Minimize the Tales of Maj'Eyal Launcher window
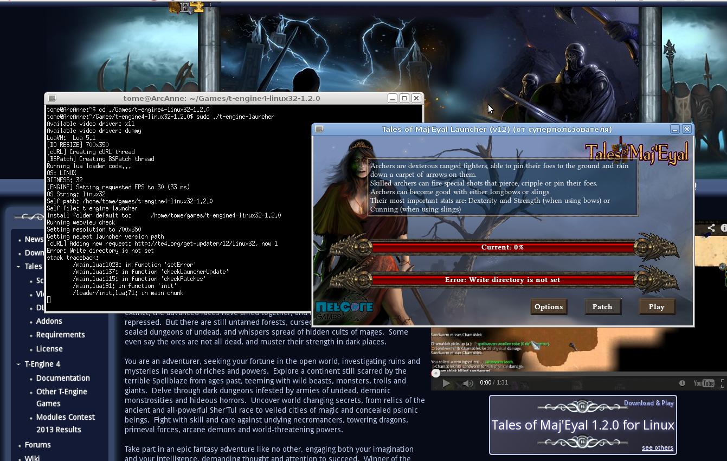The width and height of the screenshot is (727, 461). point(675,129)
